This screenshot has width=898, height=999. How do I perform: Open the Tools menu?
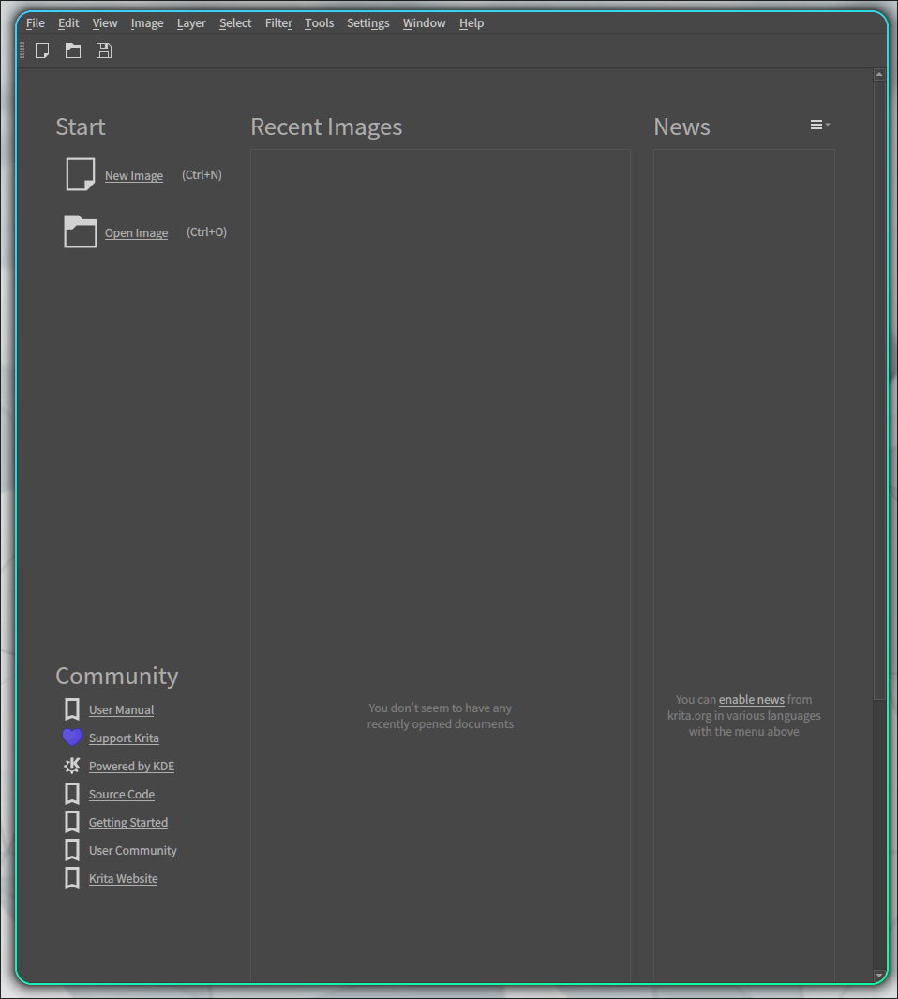tap(320, 23)
